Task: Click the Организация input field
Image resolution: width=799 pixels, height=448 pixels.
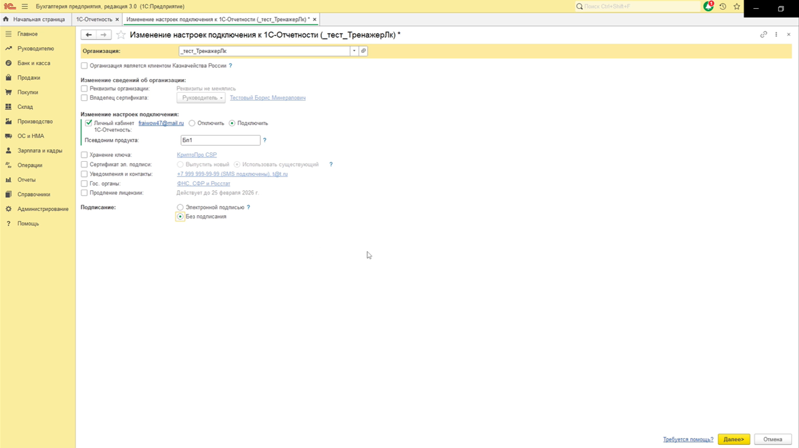Action: coord(264,51)
